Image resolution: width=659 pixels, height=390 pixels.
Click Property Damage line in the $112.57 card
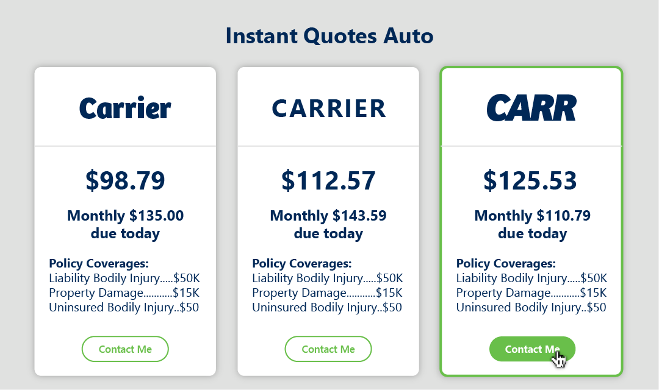tap(327, 293)
